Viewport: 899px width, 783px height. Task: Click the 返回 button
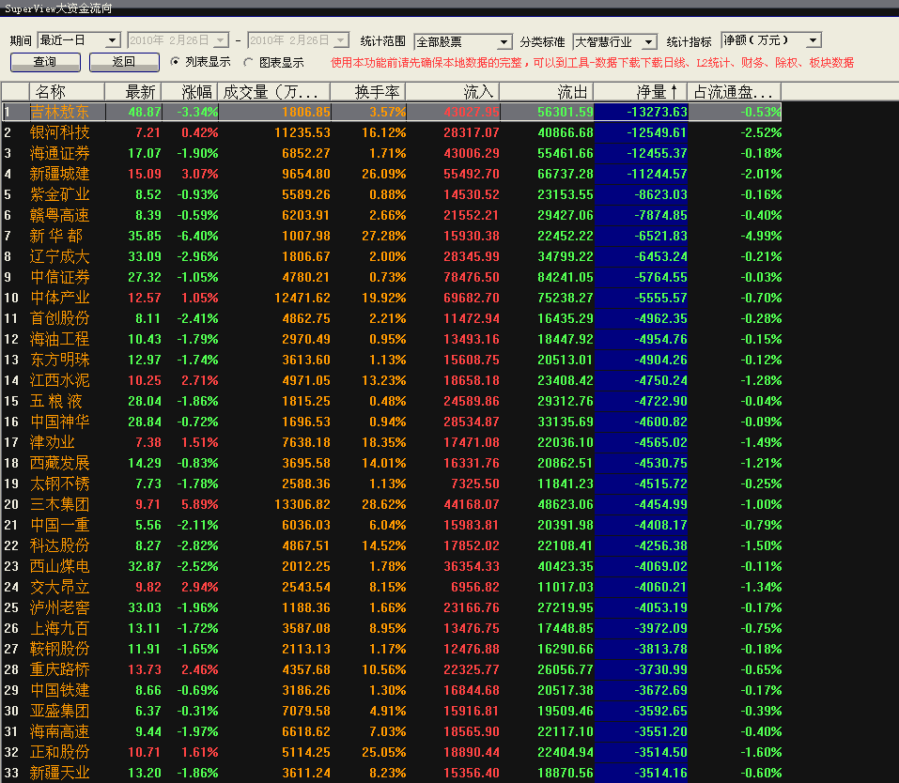[x=124, y=62]
